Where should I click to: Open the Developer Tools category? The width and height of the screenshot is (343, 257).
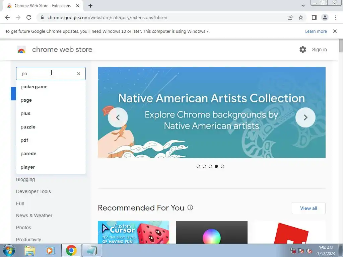[x=33, y=191]
